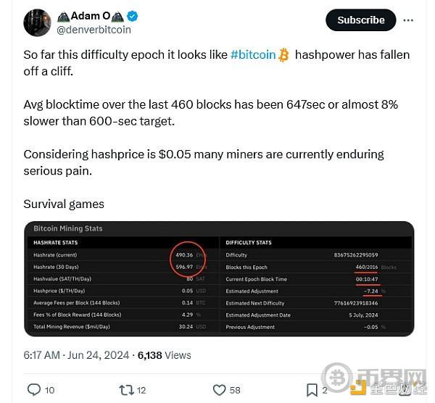This screenshot has height=403, width=435.
Task: Open the #bitcoin hashtag link
Action: pyautogui.click(x=252, y=55)
